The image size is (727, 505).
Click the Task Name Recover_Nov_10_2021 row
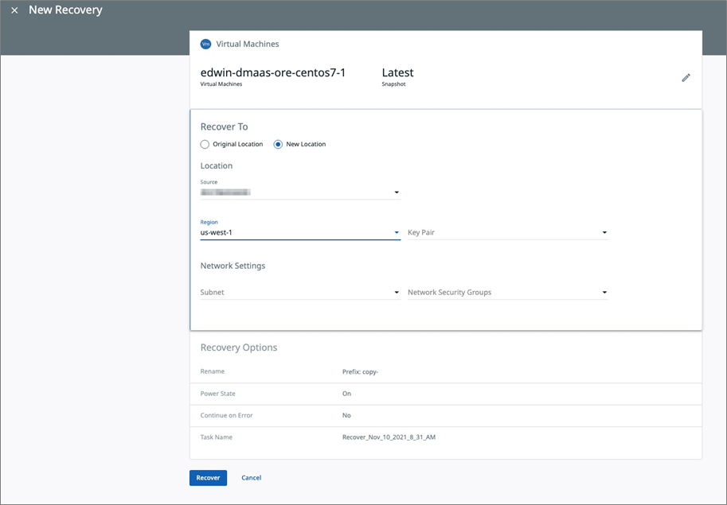point(389,436)
